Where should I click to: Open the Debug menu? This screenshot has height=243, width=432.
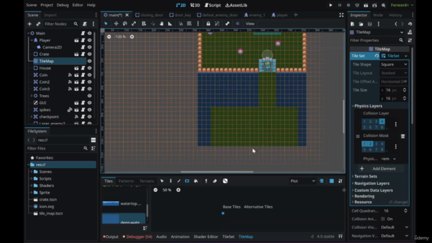(63, 5)
